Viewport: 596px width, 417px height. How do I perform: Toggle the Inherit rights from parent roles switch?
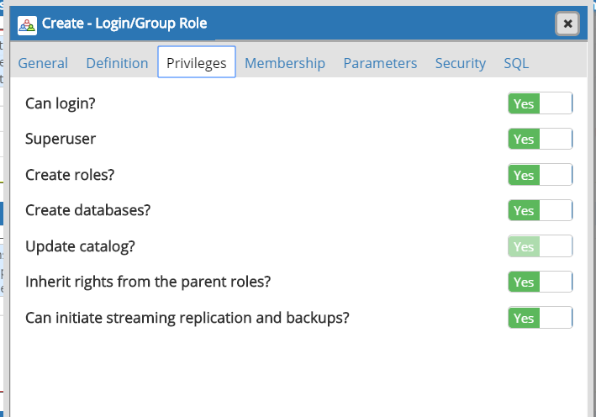tap(541, 282)
